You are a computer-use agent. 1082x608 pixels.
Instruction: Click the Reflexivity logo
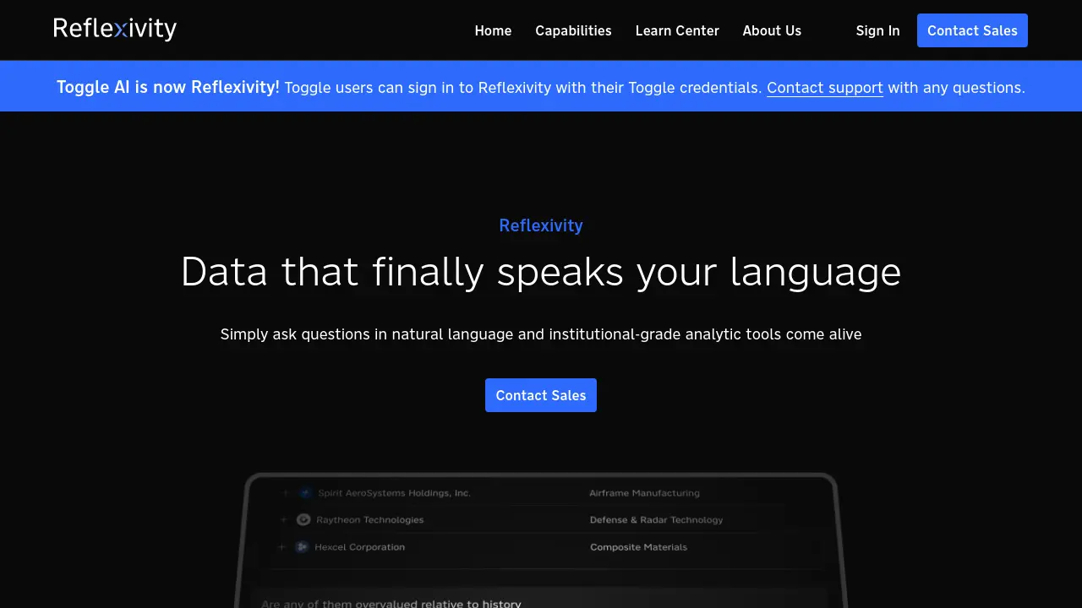pyautogui.click(x=115, y=30)
